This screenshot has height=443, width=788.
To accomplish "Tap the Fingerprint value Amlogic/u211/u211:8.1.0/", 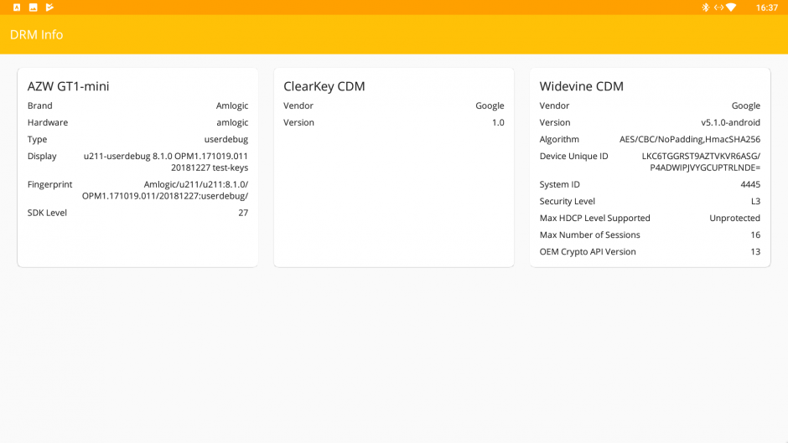I will (165, 190).
